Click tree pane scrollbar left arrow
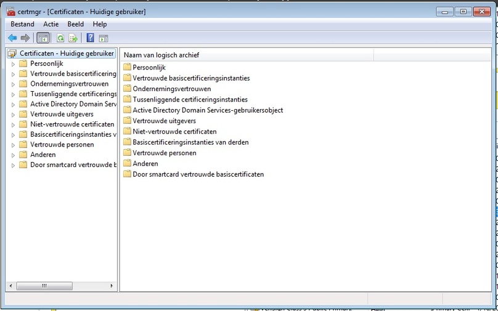The image size is (498, 311). pos(11,286)
